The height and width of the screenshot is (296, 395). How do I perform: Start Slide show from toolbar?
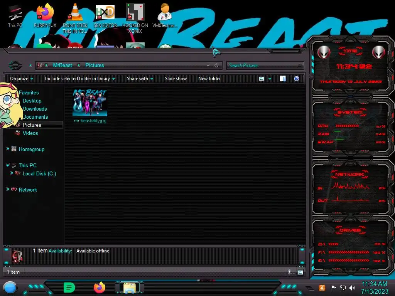(x=176, y=79)
